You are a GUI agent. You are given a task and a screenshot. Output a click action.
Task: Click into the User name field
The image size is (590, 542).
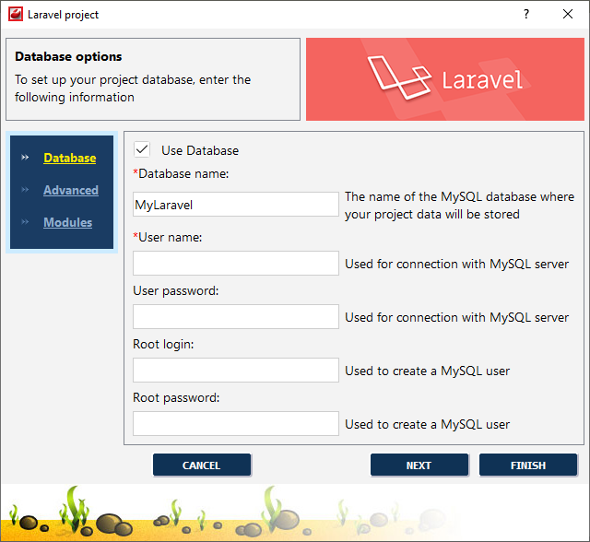[x=236, y=264]
